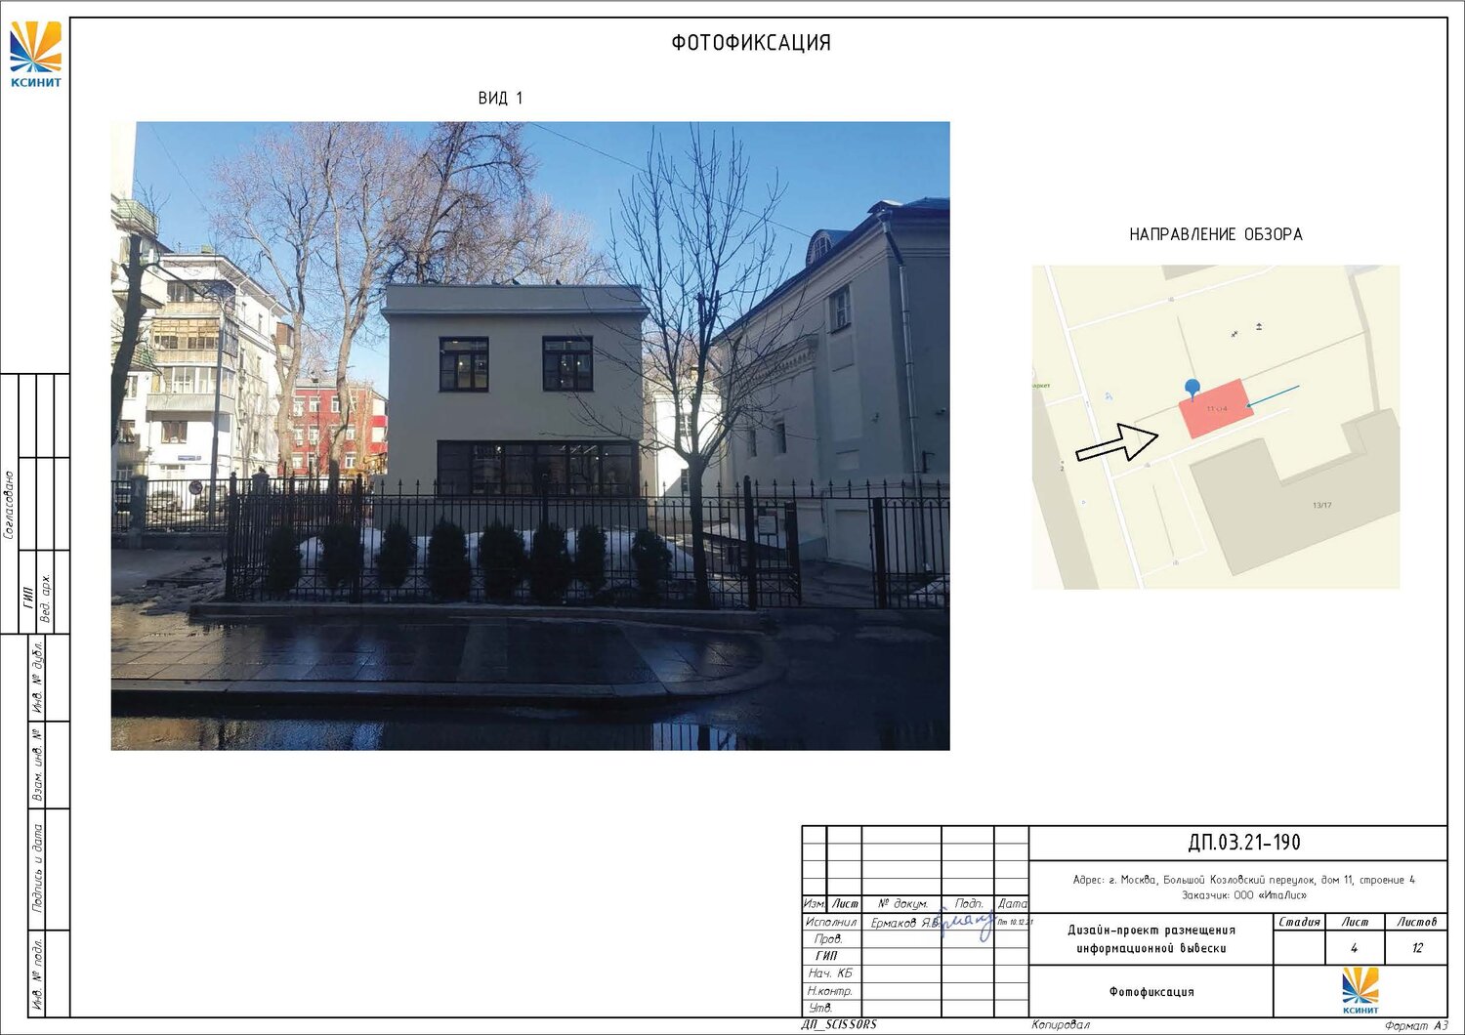Click the black outlined view-direction arrow on the map
This screenshot has height=1035, width=1465.
1117,441
